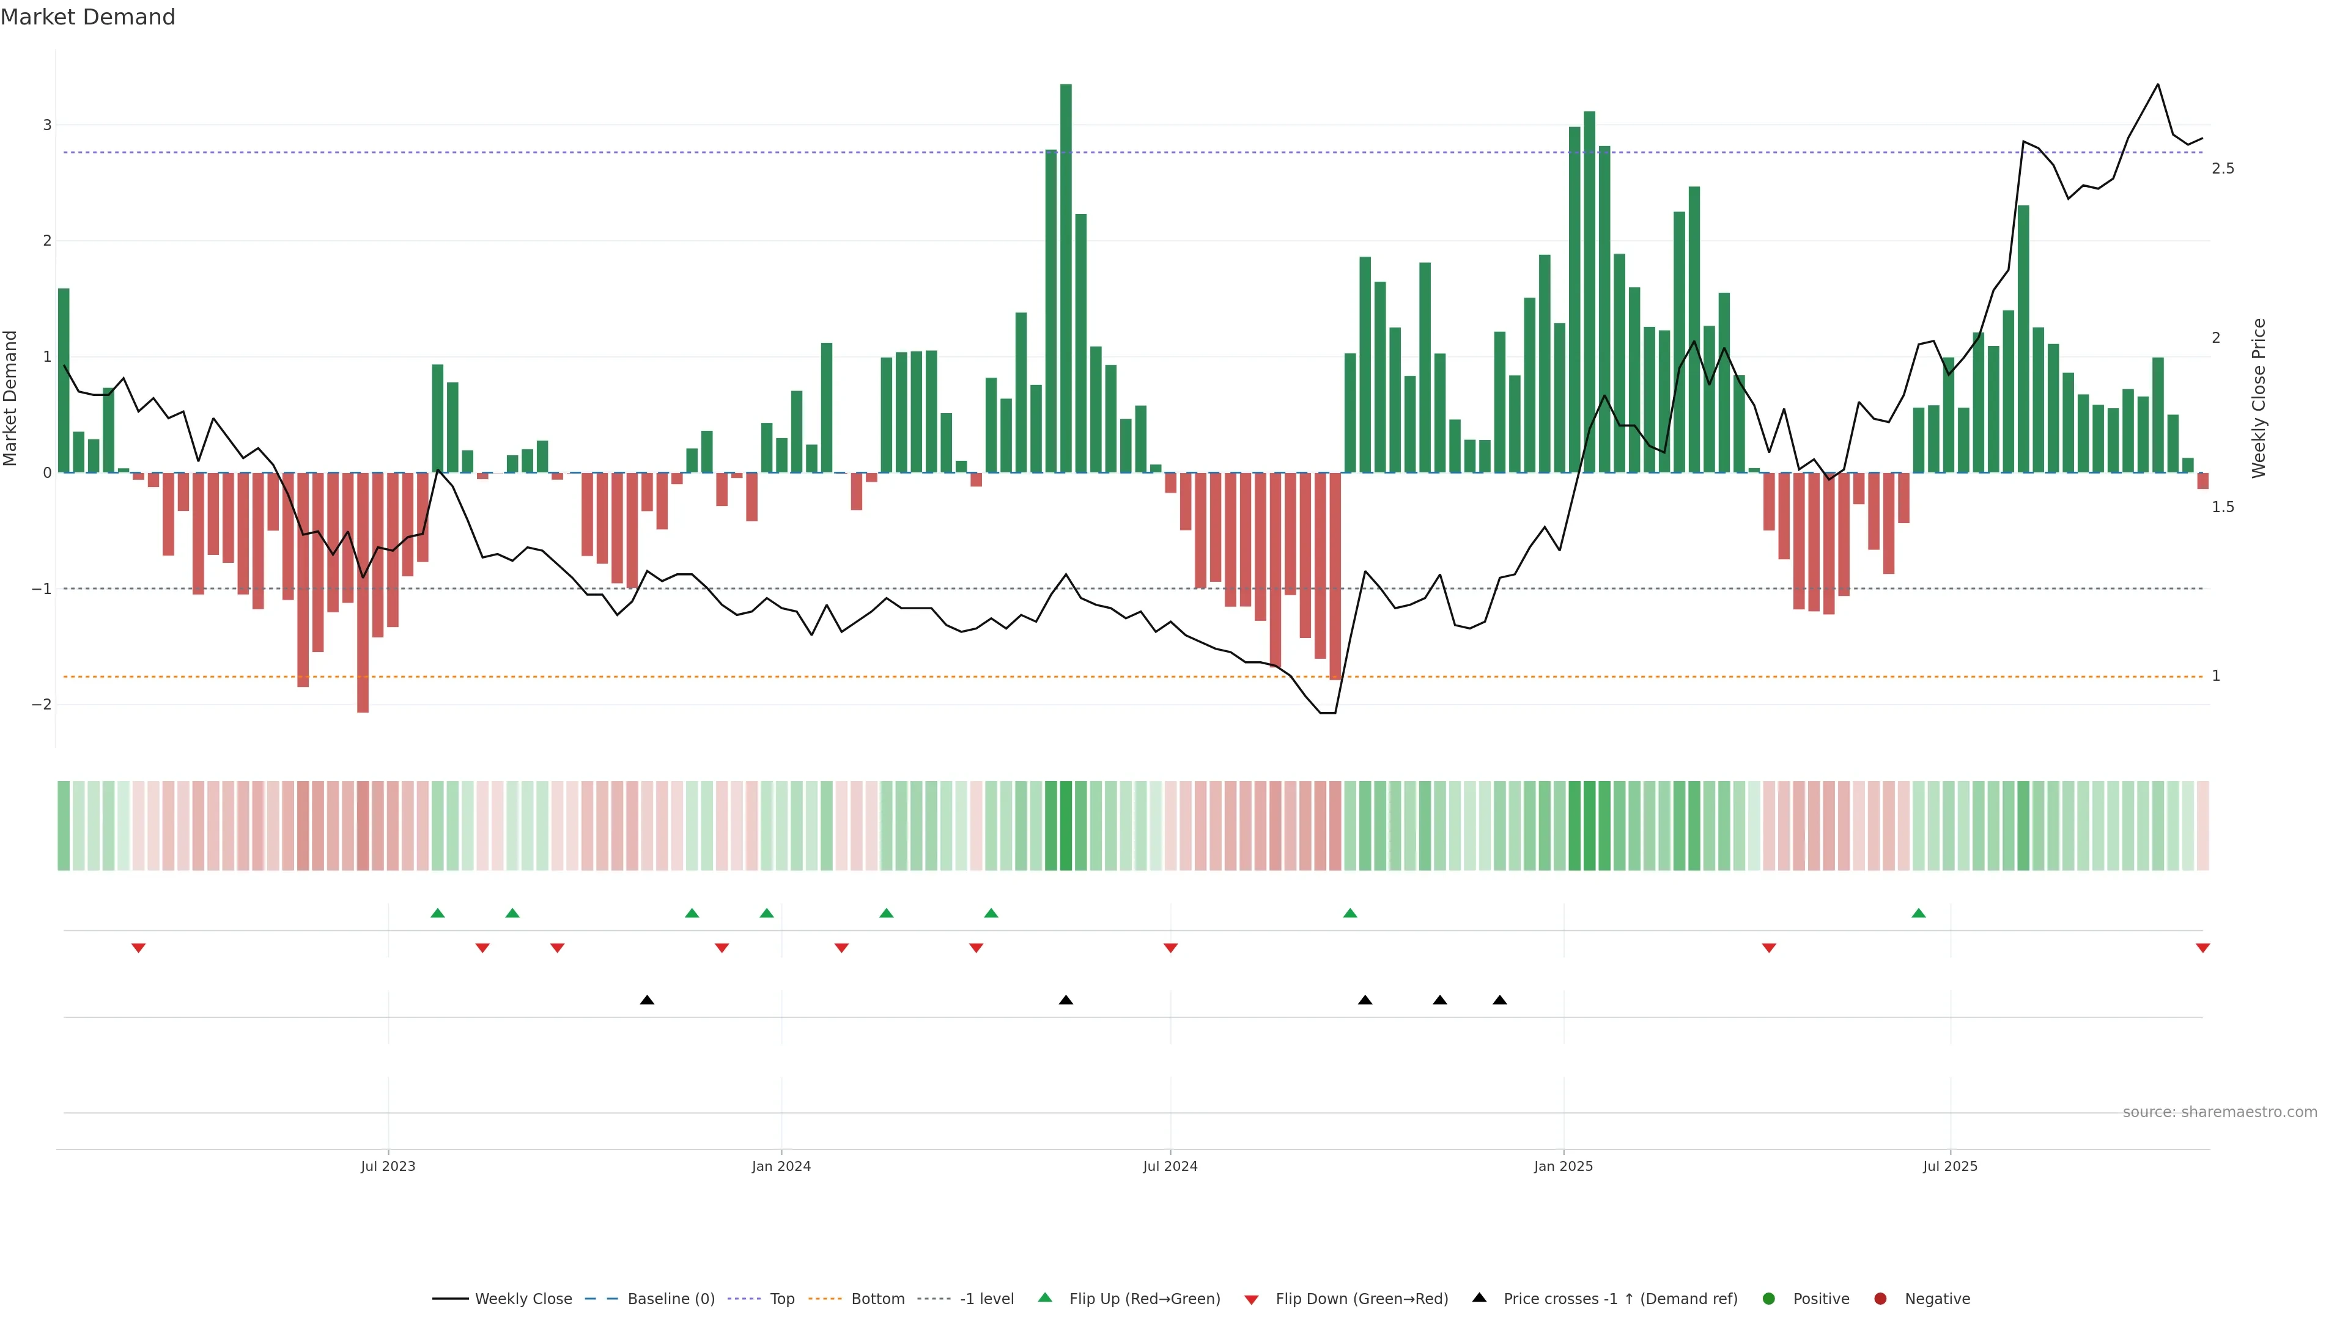Viewport: 2348px width, 1320px height.
Task: Click source: sharemaestro.com text
Action: point(2220,1112)
